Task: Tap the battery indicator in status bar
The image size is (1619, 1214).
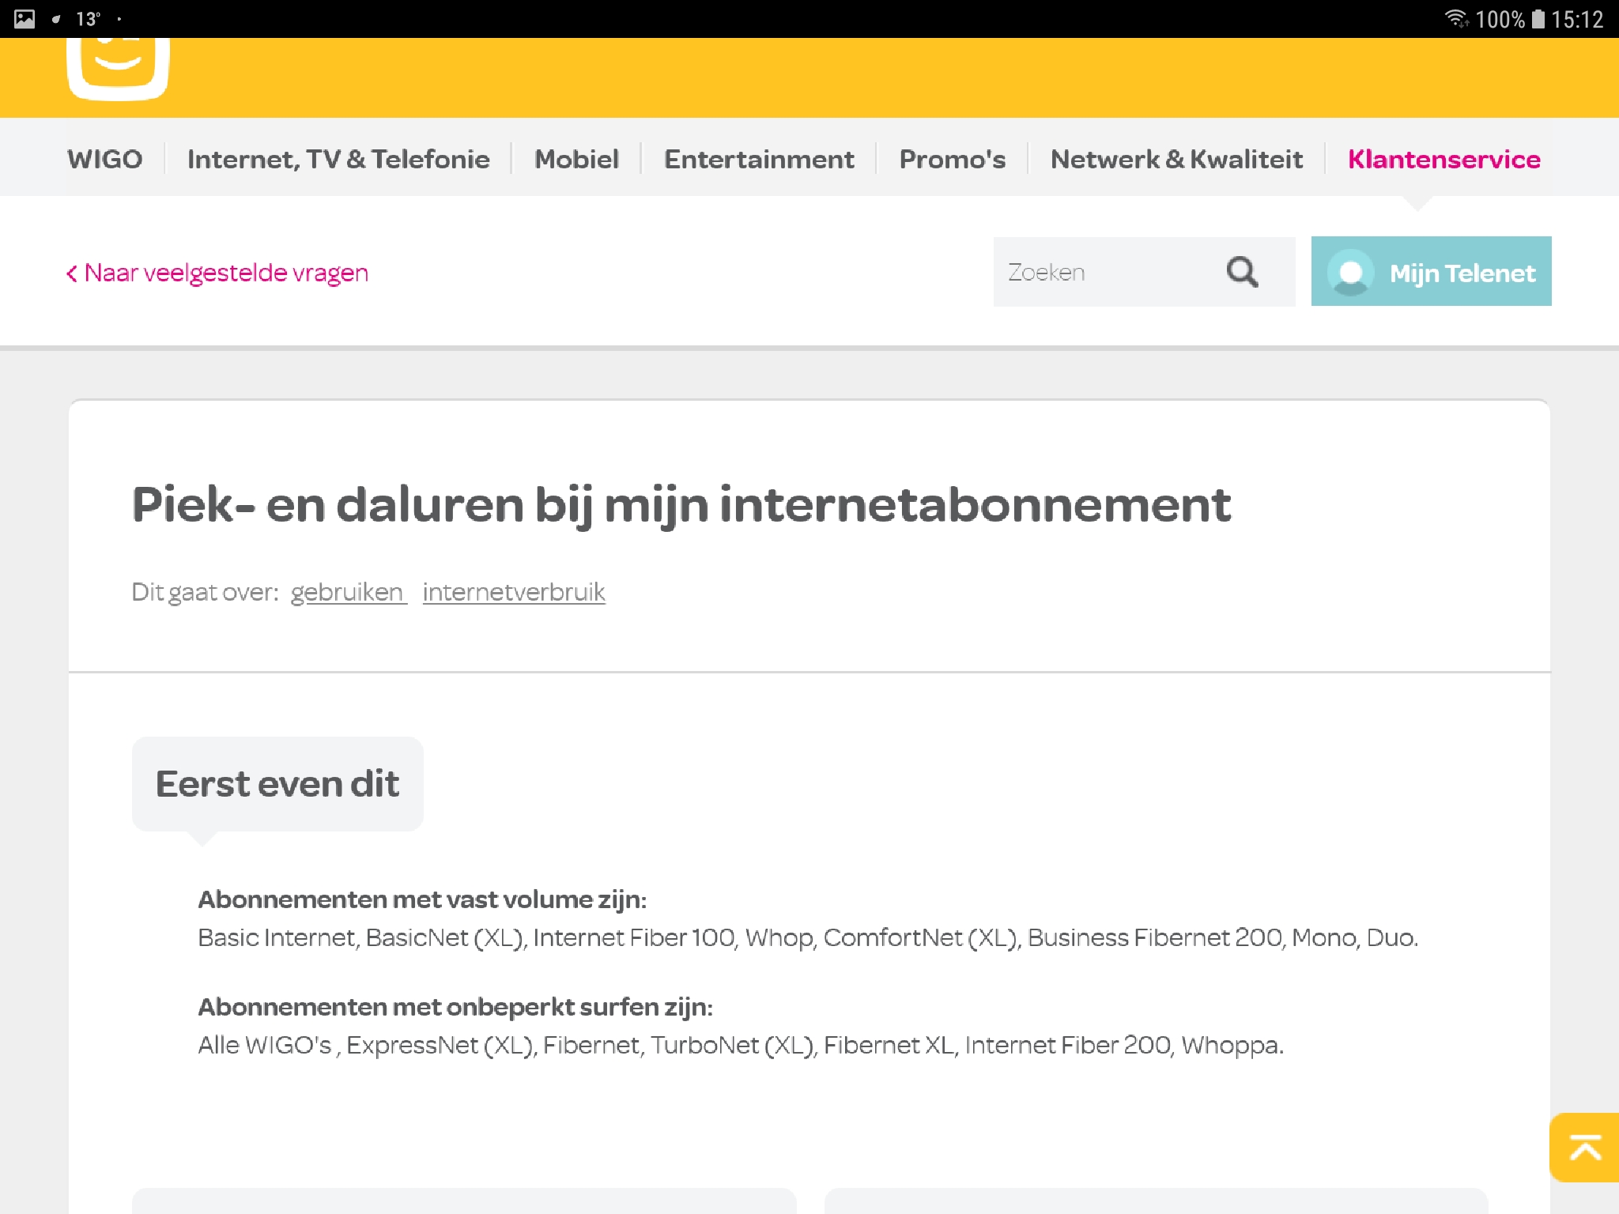Action: (1538, 18)
